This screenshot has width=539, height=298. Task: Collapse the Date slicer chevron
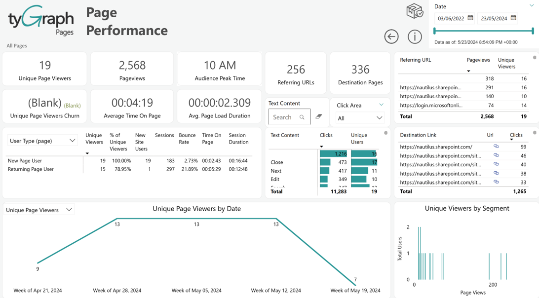point(532,6)
